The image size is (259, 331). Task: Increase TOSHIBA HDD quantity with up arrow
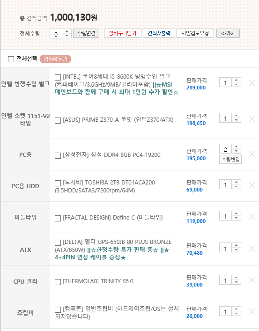tap(236, 182)
